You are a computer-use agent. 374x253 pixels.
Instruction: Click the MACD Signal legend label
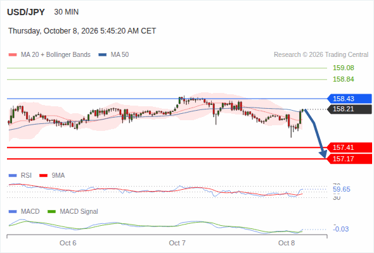[x=79, y=211]
